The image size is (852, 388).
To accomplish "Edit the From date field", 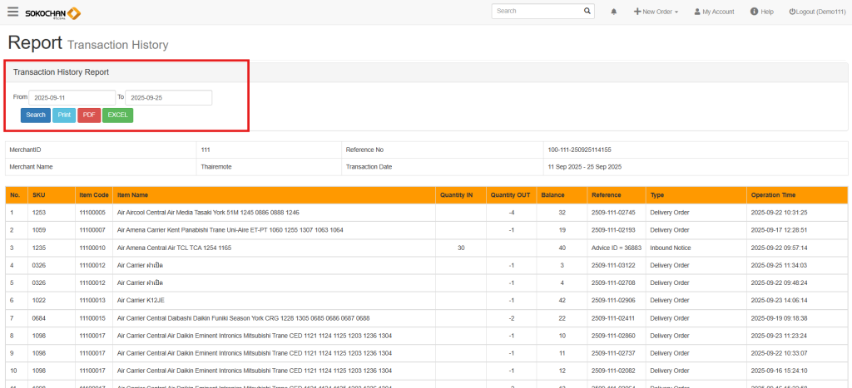I will point(72,98).
